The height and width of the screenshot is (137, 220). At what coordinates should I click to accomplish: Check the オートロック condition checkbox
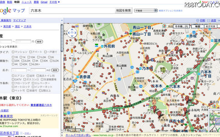[x=13, y=87]
